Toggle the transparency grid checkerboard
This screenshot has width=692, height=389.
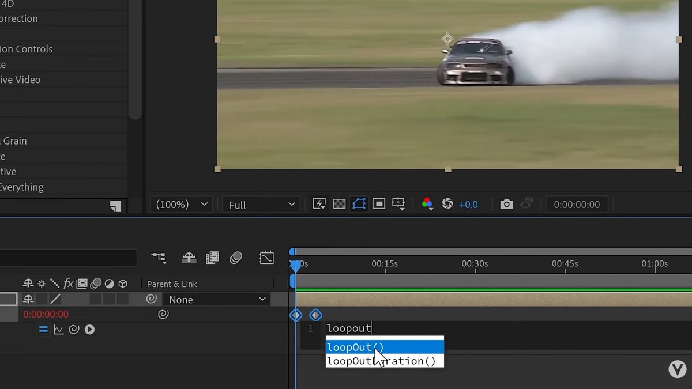click(339, 204)
